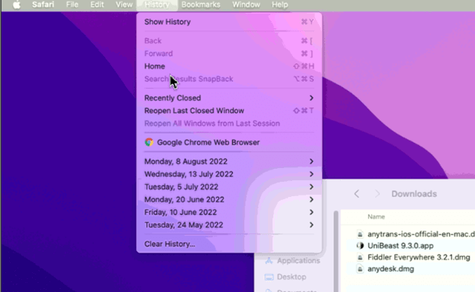Open Google Chrome Web Browser history entry
Image resolution: width=475 pixels, height=292 pixels.
[229, 142]
